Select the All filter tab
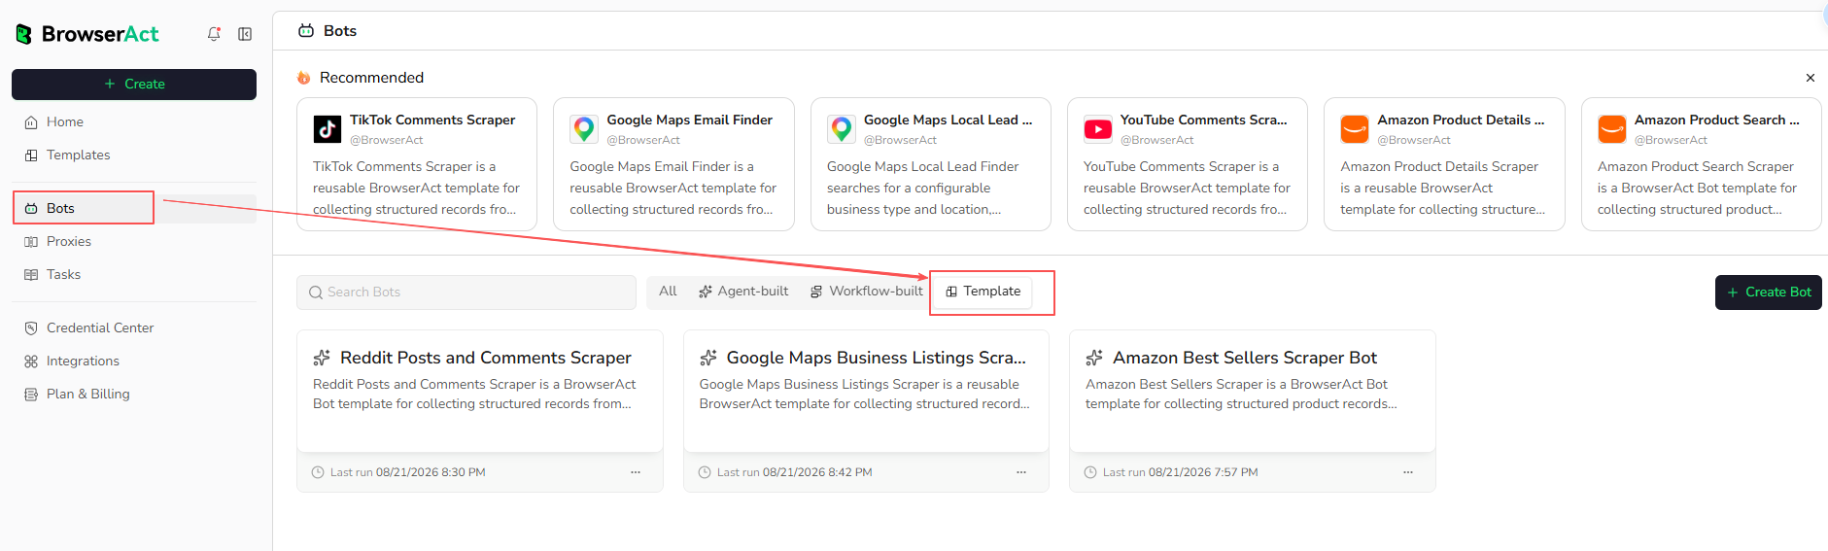The image size is (1828, 551). point(668,292)
